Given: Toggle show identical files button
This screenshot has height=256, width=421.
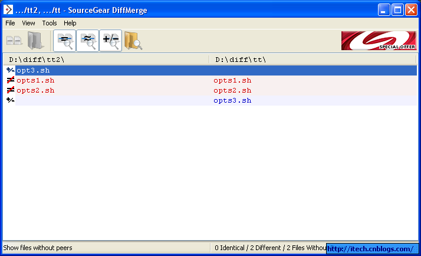Looking at the screenshot, I should pos(65,41).
